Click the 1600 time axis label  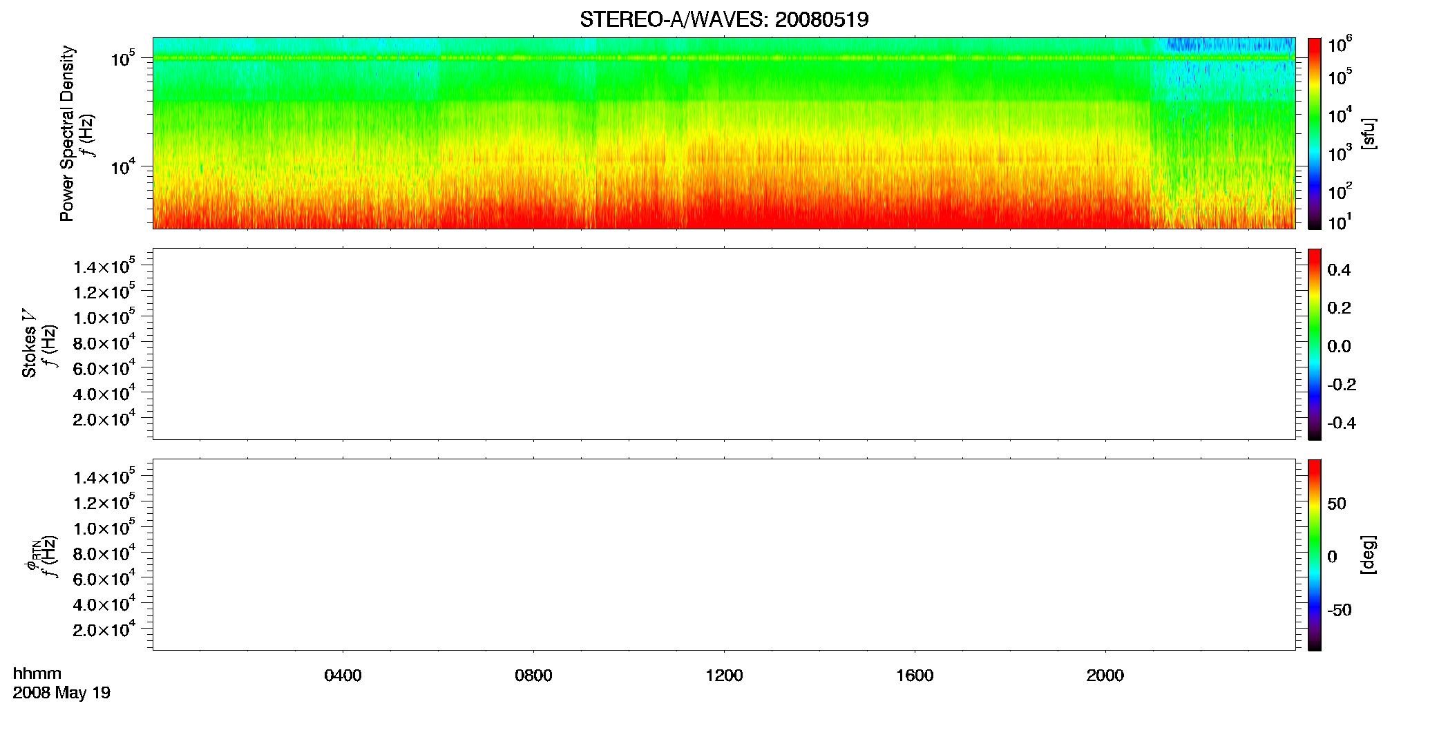tap(915, 676)
